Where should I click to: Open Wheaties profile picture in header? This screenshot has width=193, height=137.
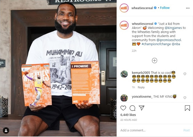[x=124, y=8]
